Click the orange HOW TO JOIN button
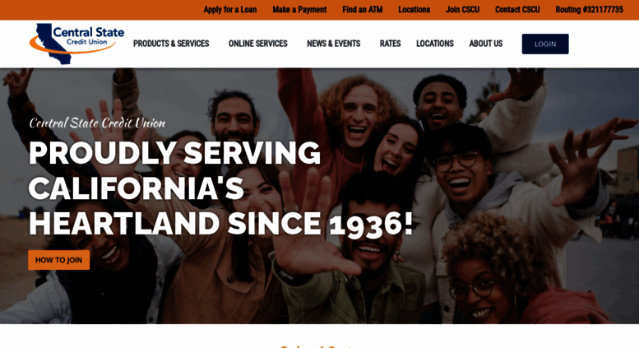This screenshot has width=639, height=348. [58, 260]
